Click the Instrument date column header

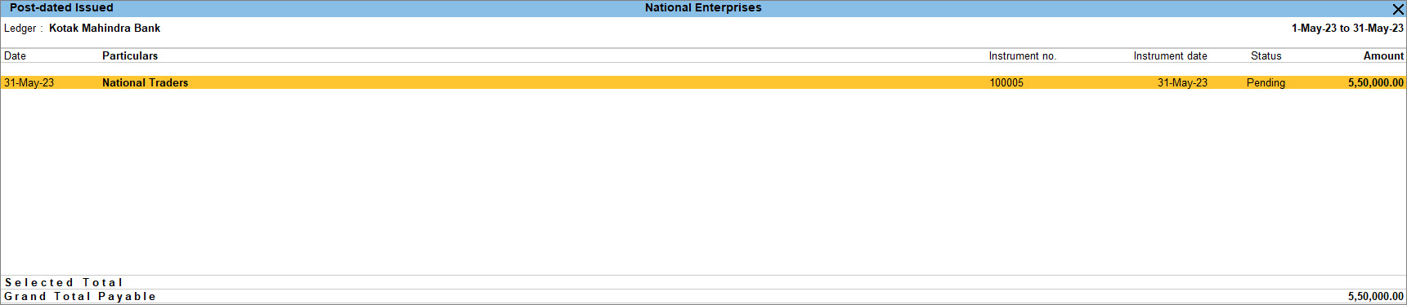(1170, 55)
